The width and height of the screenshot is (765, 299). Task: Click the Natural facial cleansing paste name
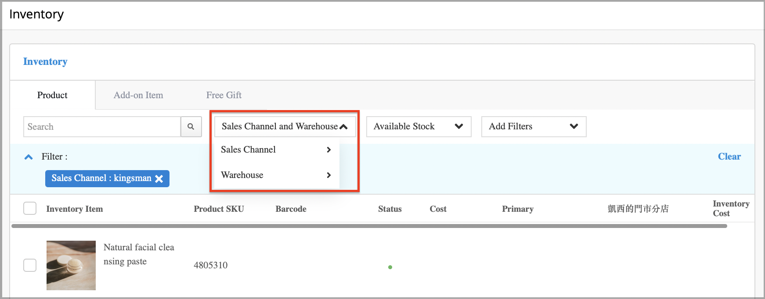(x=139, y=254)
